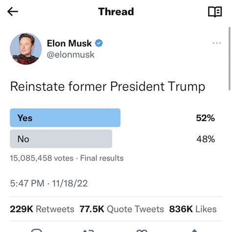Open Elon Musk's profile picture

[x=26, y=48]
